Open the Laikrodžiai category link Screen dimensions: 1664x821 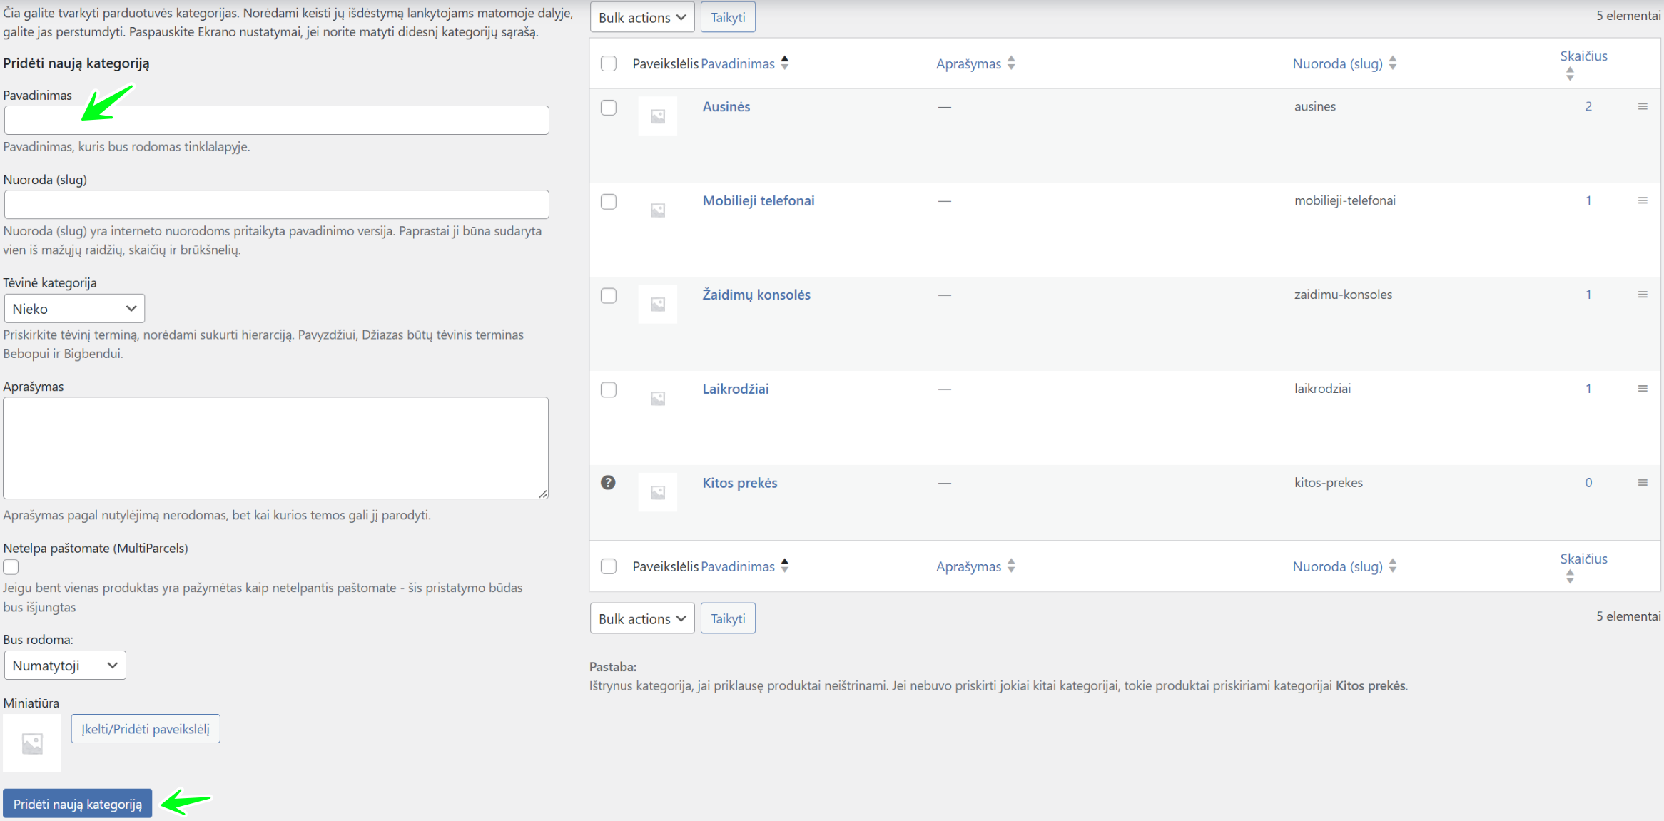[x=735, y=389]
